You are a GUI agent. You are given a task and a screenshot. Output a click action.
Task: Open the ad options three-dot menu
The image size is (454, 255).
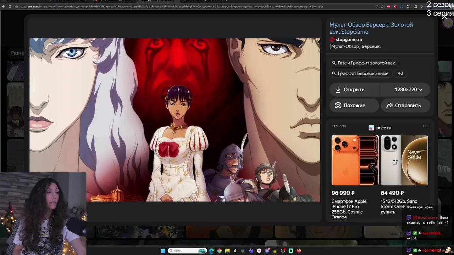point(425,126)
